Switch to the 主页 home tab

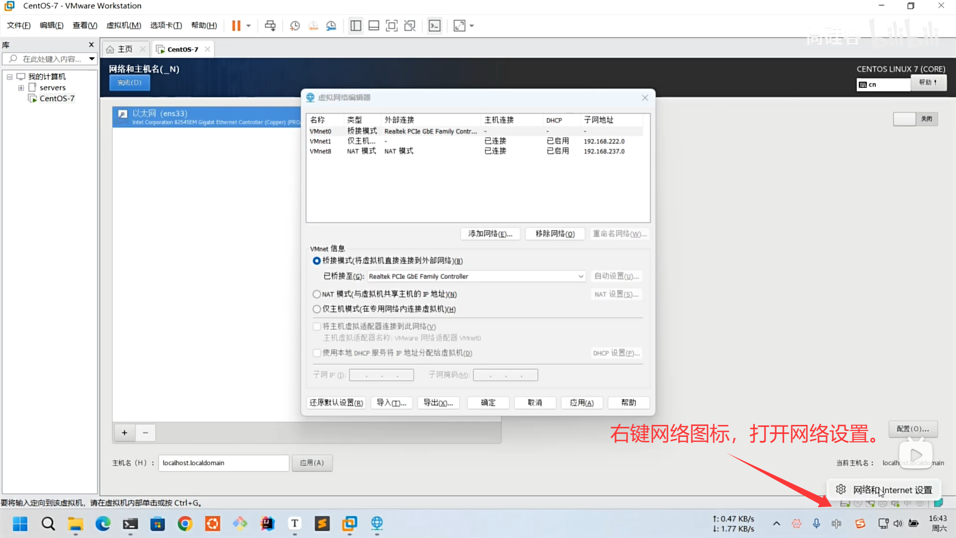point(124,49)
